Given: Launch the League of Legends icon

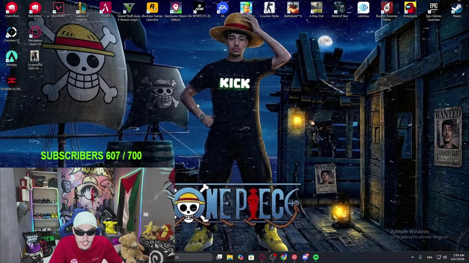Looking at the screenshot, I should [x=82, y=12].
